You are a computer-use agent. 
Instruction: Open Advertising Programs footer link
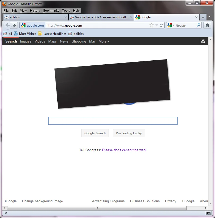[x=108, y=201]
